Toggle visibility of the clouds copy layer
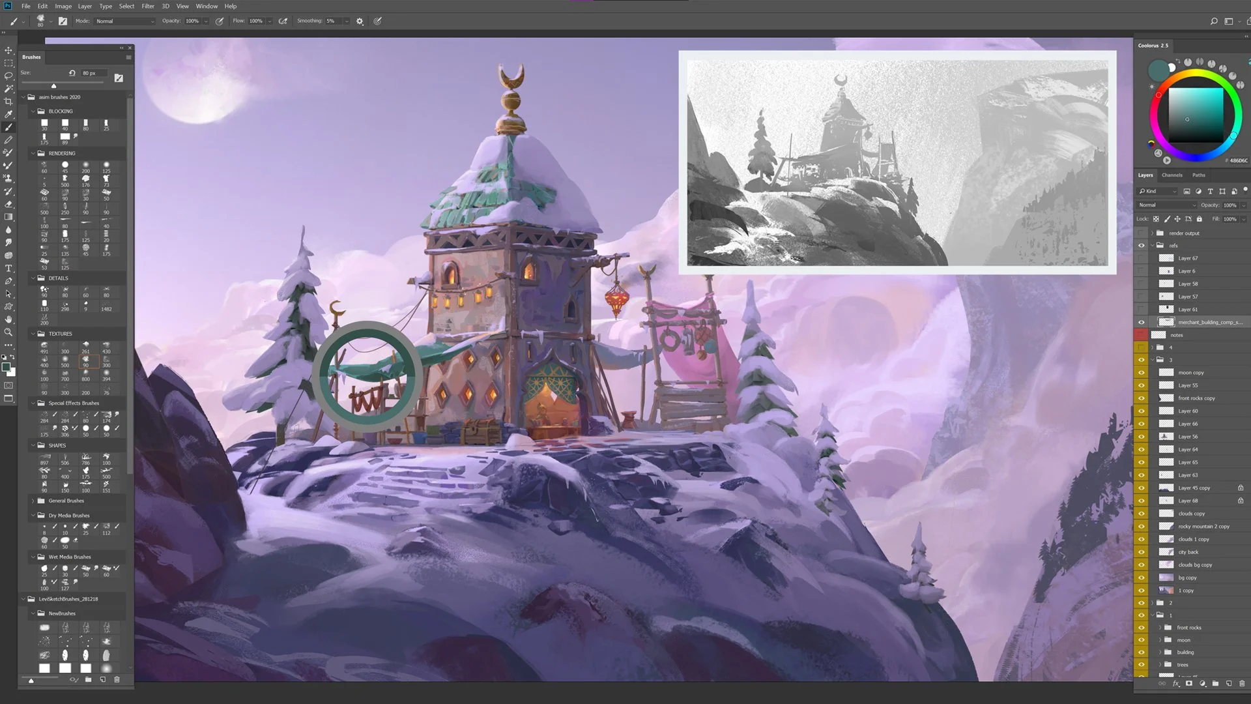Viewport: 1251px width, 704px height. [1141, 513]
